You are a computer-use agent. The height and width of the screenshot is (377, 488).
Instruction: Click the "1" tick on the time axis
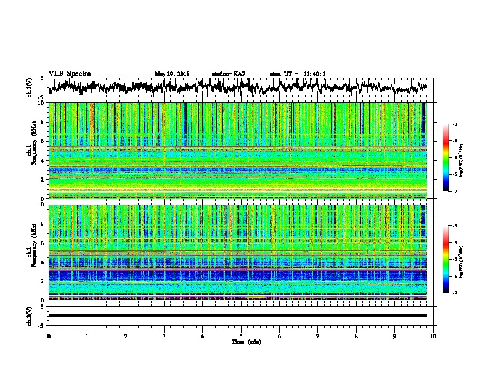point(87,336)
